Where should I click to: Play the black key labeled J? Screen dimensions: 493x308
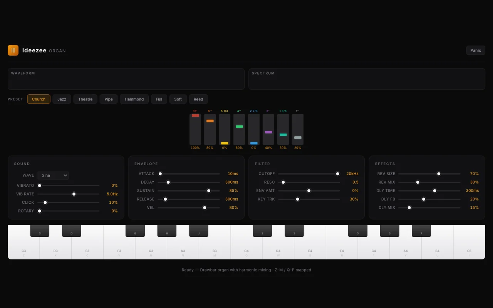(199, 231)
